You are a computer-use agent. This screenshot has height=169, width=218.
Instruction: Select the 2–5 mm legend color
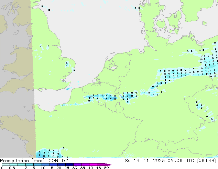(x=30, y=165)
